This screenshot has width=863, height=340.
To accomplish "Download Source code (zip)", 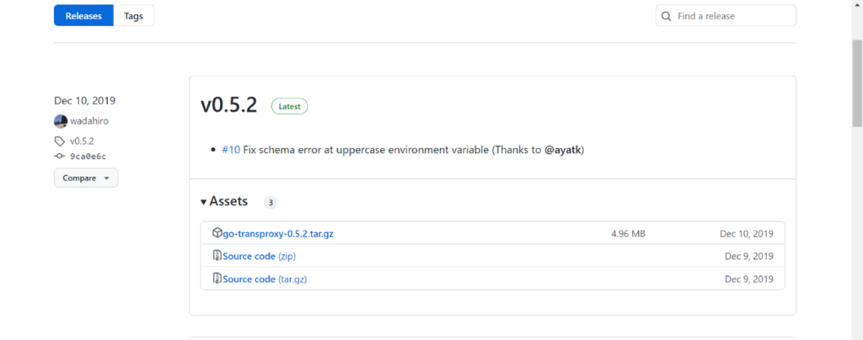I will click(x=259, y=256).
